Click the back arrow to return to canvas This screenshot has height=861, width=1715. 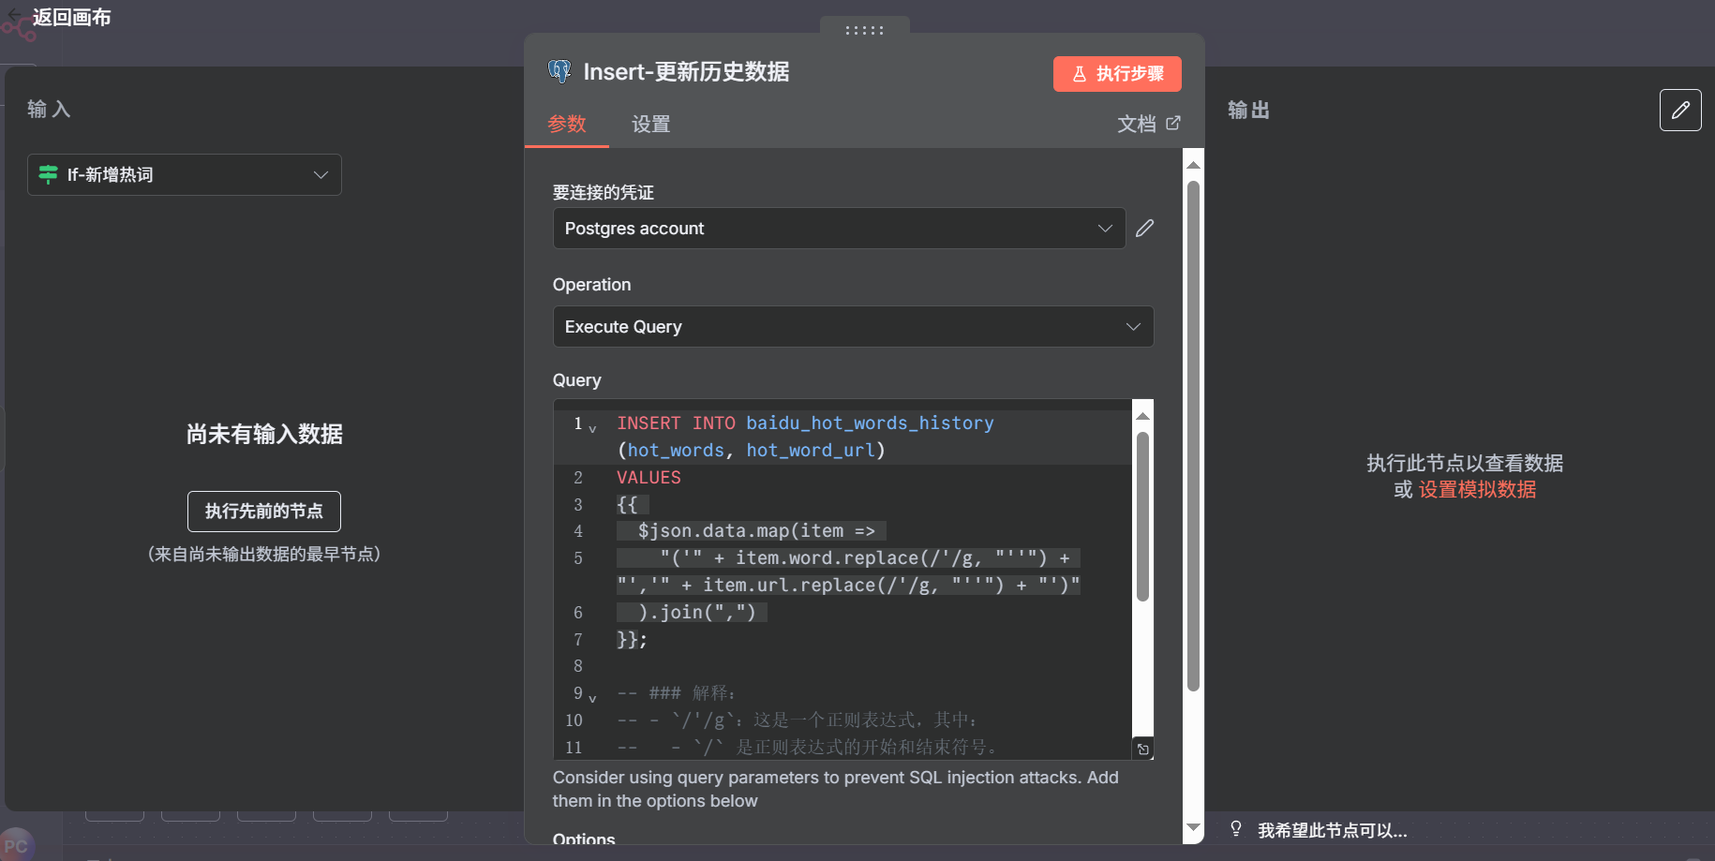point(15,15)
